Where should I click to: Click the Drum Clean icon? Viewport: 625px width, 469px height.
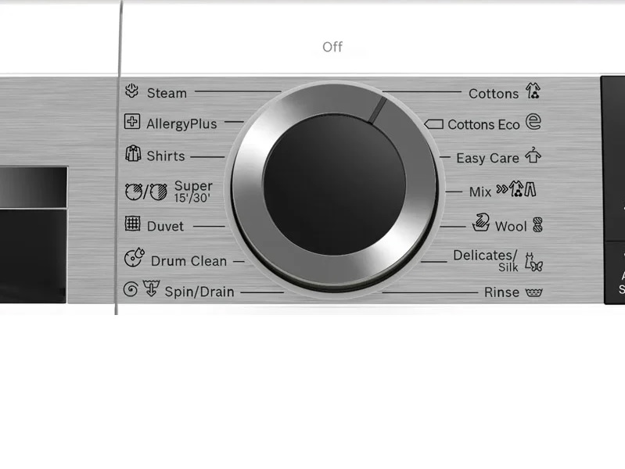coord(134,257)
